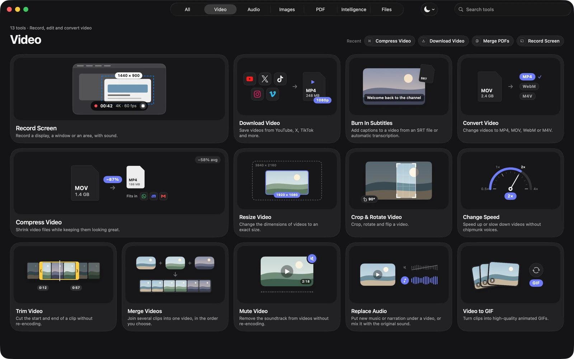Click the X platform icon
This screenshot has height=359, width=574.
[265, 79]
